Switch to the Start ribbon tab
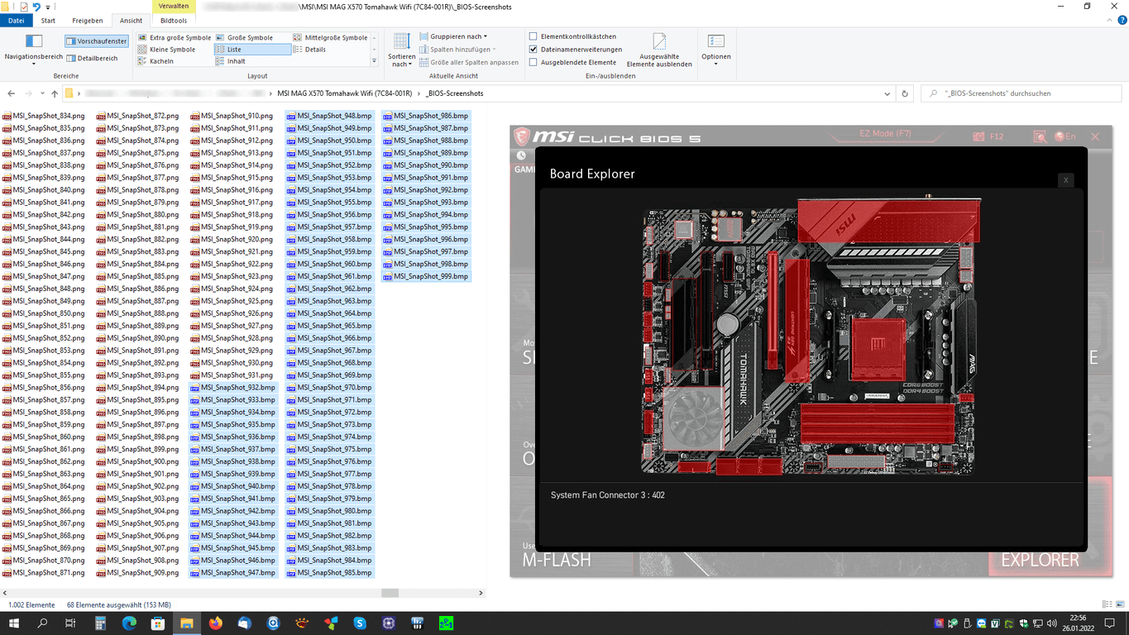This screenshot has height=635, width=1129. pyautogui.click(x=48, y=21)
